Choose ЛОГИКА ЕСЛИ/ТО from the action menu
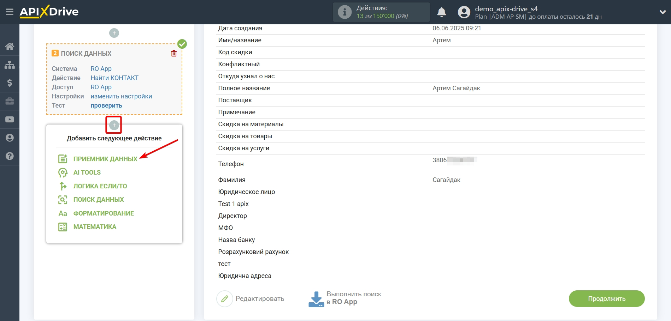 click(x=100, y=186)
